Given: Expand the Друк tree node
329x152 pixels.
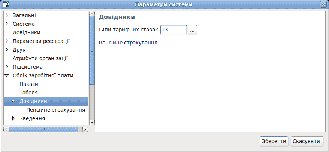Looking at the screenshot, I should [x=7, y=50].
